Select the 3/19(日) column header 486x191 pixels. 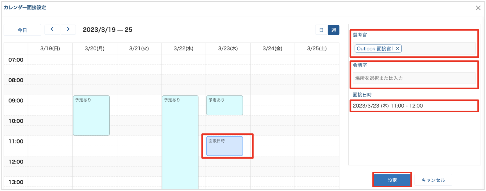point(50,48)
